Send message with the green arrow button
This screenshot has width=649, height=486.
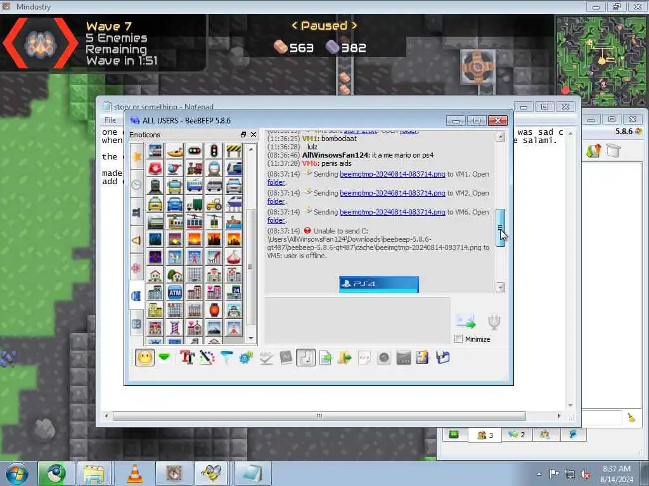tap(466, 321)
